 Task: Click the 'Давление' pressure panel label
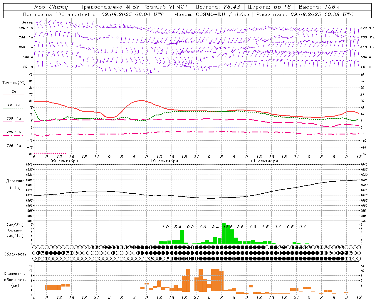pos(15,181)
